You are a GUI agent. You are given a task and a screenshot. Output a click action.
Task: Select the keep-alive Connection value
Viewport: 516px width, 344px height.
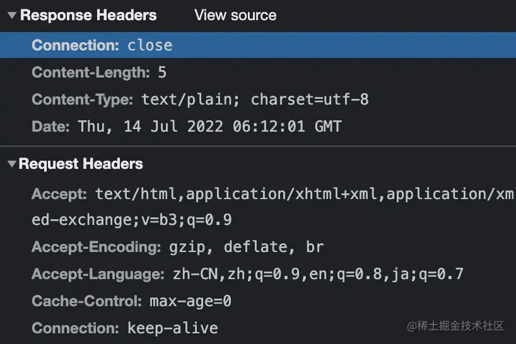[x=172, y=328]
